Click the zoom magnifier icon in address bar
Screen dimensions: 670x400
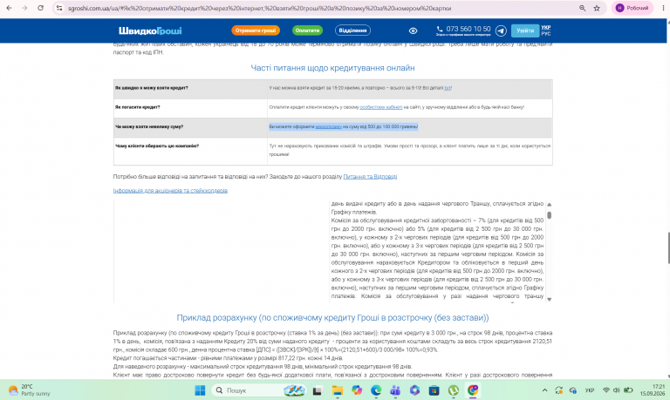(x=582, y=8)
